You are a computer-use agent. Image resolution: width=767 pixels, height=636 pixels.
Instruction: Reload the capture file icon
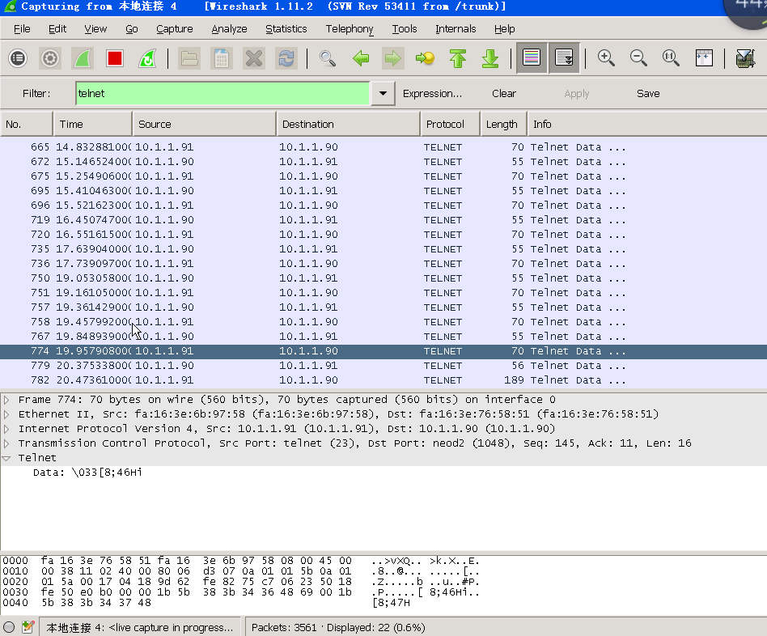[x=286, y=58]
